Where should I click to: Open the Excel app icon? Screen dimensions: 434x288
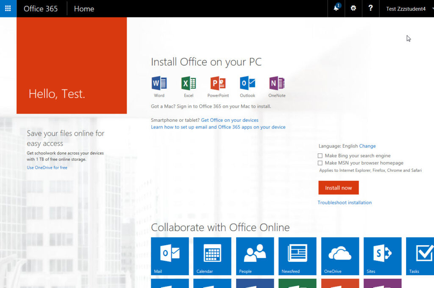[x=188, y=84]
